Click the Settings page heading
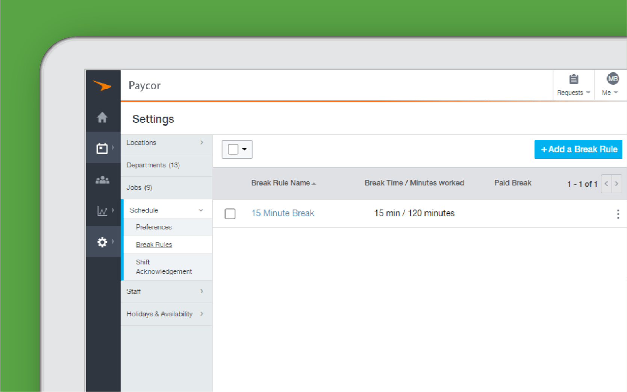This screenshot has height=392, width=627. click(x=153, y=119)
